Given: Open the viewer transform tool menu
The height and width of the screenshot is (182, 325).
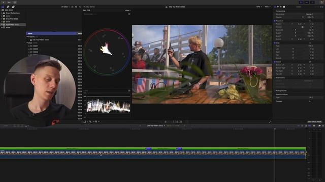Looking at the screenshot, I should pyautogui.click(x=85, y=122).
